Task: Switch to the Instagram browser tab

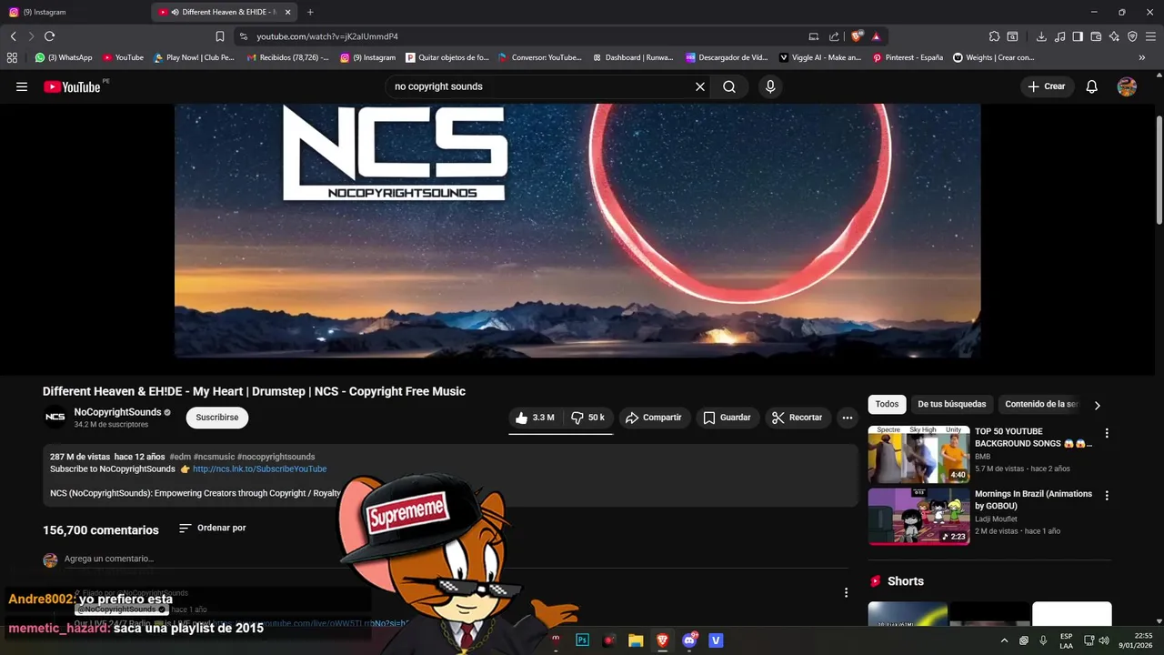Action: [75, 12]
